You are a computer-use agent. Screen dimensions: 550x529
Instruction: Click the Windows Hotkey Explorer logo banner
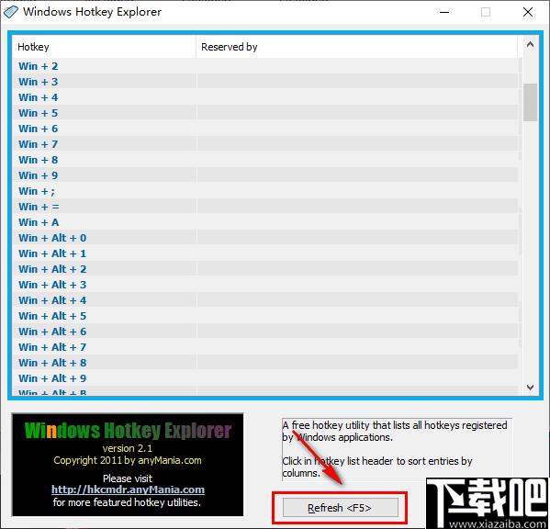pos(128,431)
